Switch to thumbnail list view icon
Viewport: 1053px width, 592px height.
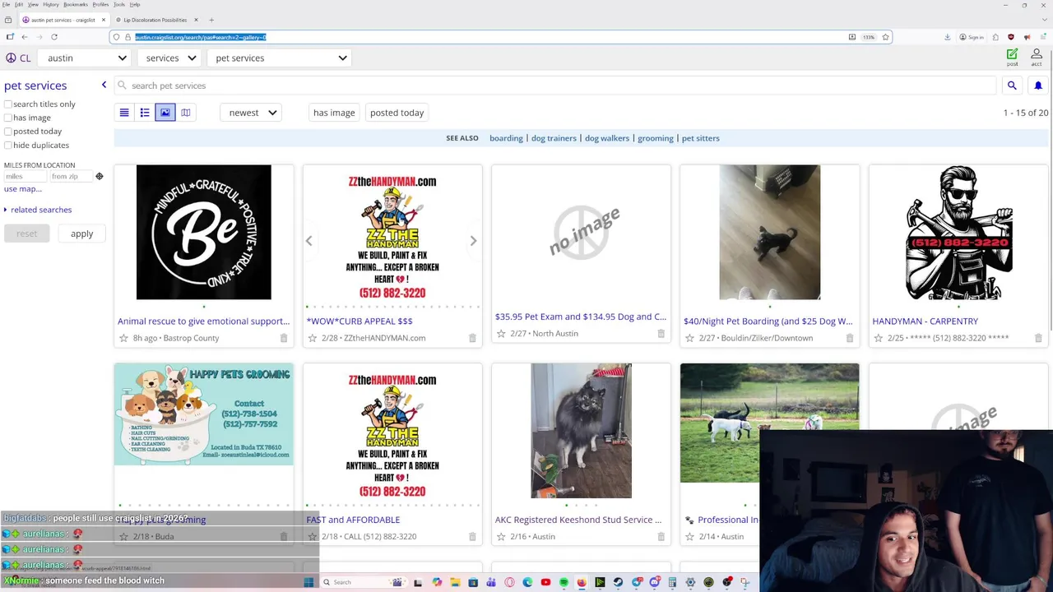pos(145,113)
